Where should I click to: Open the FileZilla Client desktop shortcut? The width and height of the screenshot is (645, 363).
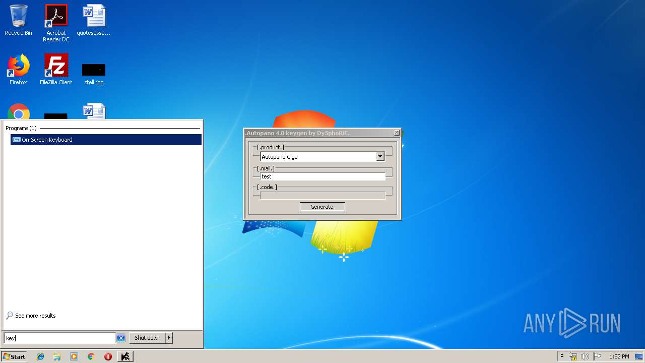point(56,70)
